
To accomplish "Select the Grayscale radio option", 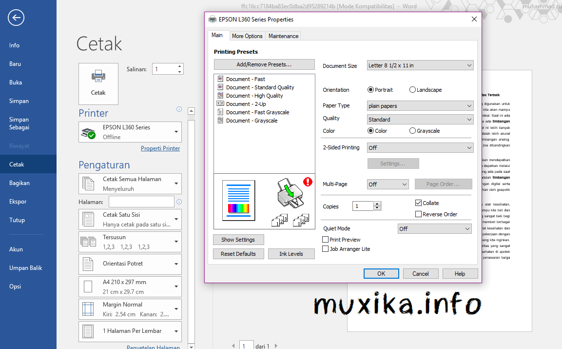I will pyautogui.click(x=412, y=131).
